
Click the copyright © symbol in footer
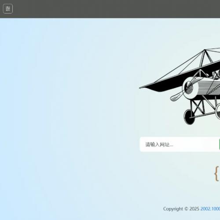coord(186,209)
